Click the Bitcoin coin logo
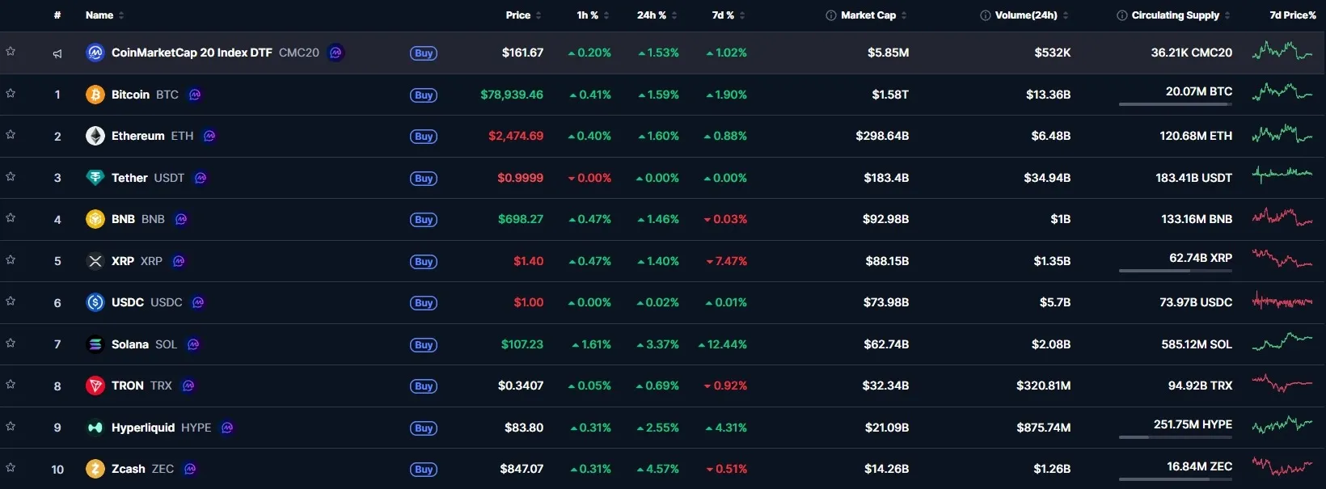Screen dimensions: 1326x489 (95, 95)
